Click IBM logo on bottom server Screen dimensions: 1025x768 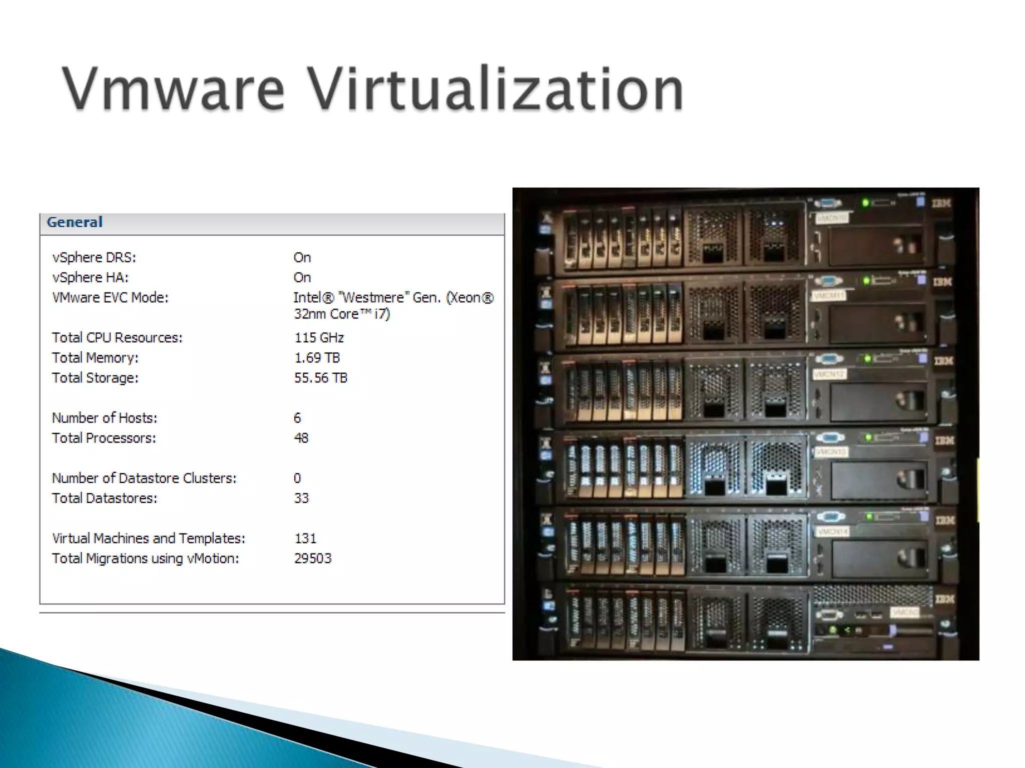click(x=944, y=598)
